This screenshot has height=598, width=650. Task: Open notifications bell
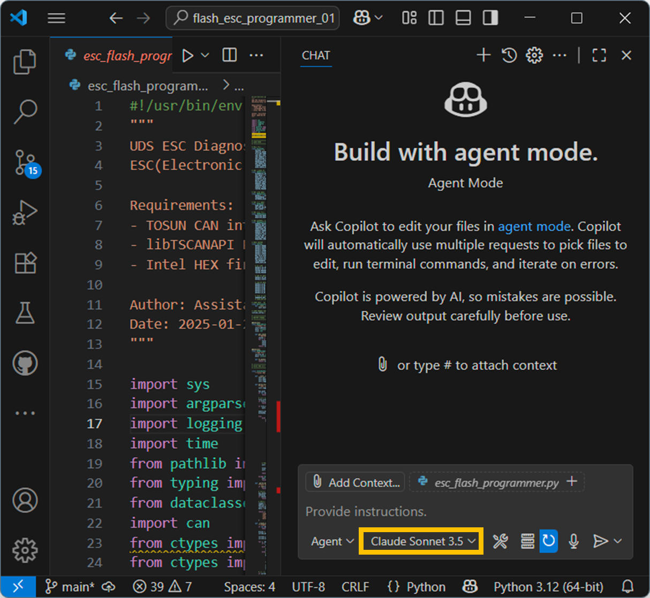[628, 587]
